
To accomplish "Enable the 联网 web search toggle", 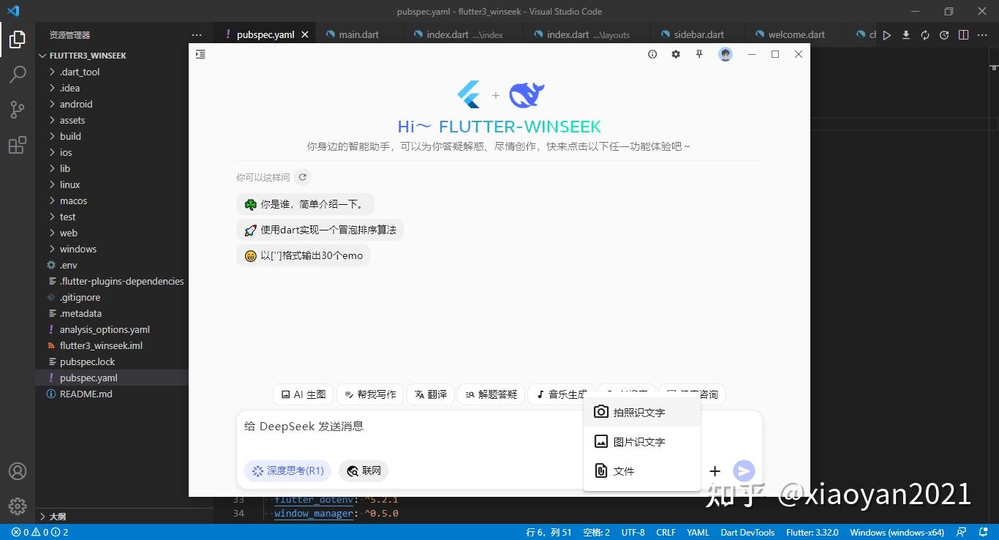I will coord(363,470).
